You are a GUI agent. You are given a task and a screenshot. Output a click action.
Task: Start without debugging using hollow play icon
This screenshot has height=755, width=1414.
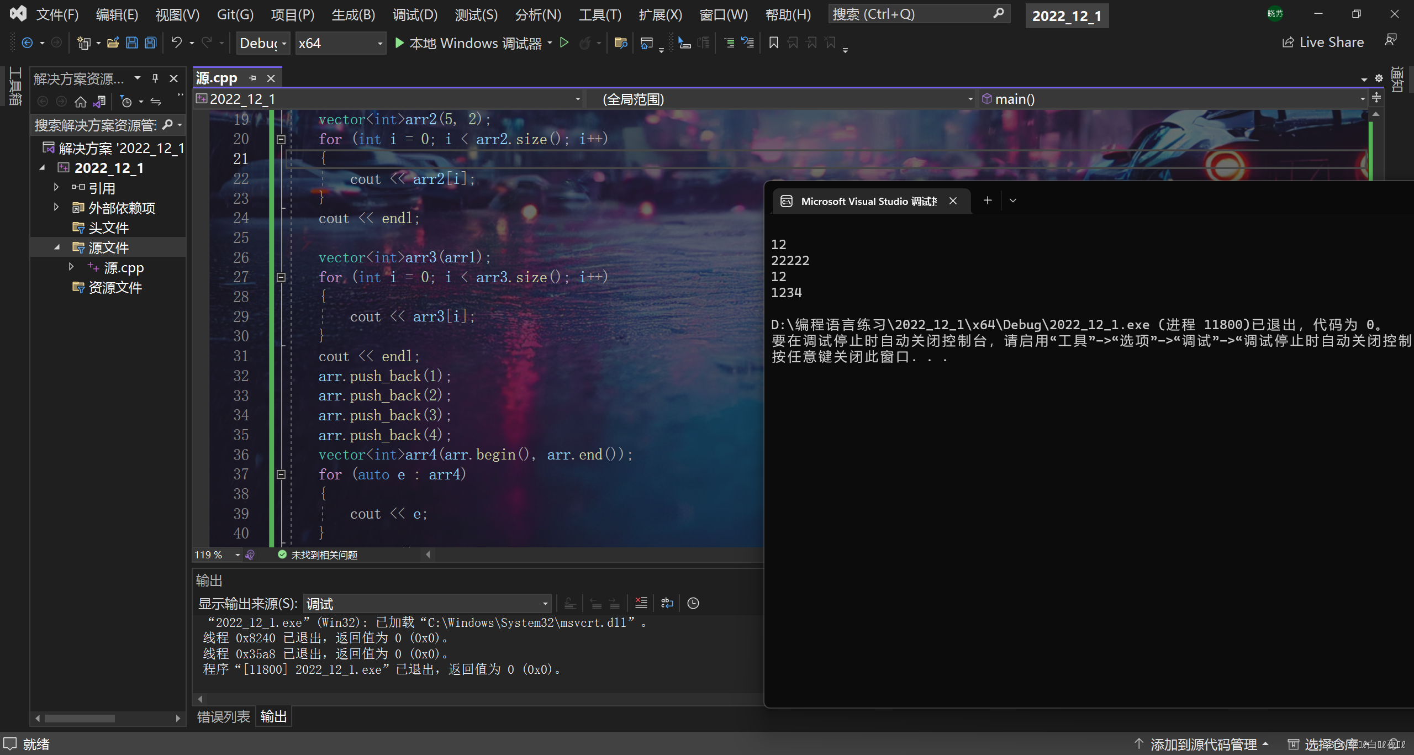[x=564, y=43]
